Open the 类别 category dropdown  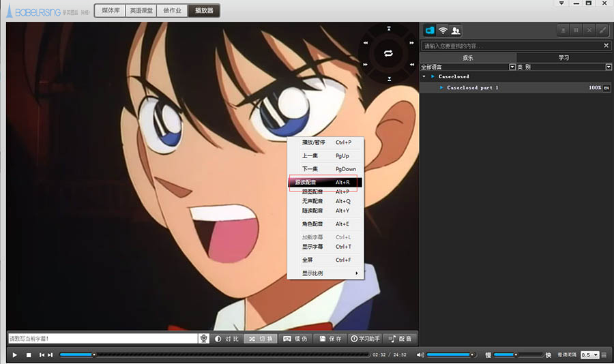(609, 67)
